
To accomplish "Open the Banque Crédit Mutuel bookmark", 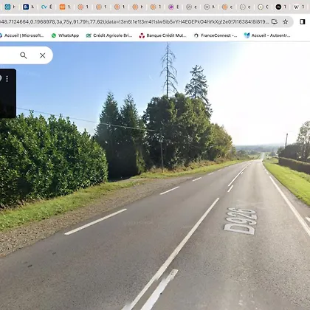I will point(162,35).
